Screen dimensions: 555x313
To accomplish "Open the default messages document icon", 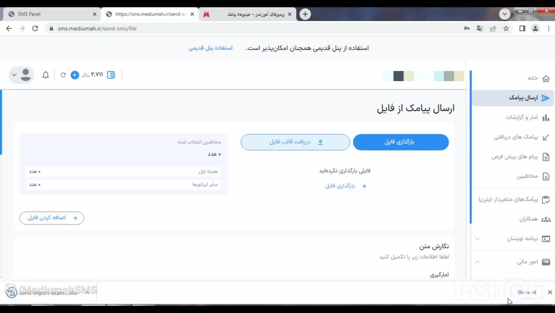I will point(546,157).
